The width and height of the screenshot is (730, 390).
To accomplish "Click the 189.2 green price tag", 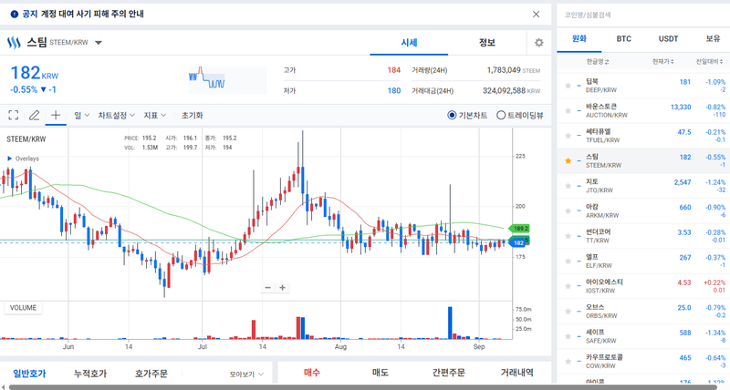I will (x=519, y=228).
